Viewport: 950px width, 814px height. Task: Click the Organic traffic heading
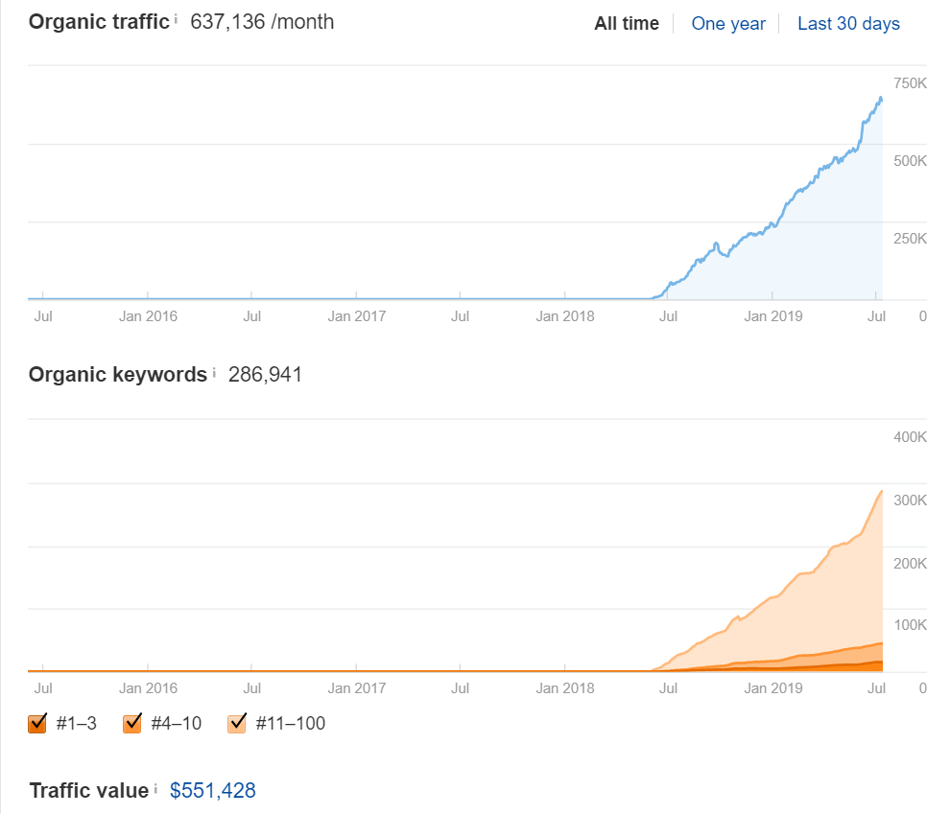tap(99, 22)
